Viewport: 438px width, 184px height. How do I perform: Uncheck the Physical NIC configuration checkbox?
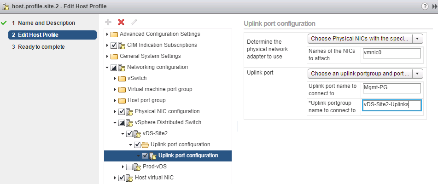pyautogui.click(x=122, y=111)
